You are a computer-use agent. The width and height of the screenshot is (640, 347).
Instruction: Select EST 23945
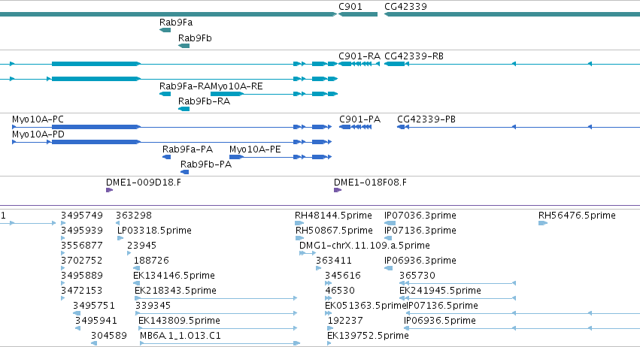[141, 246]
